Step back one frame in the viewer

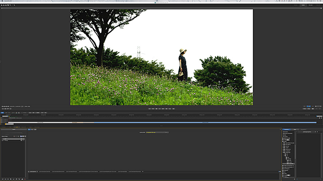pos(153,109)
